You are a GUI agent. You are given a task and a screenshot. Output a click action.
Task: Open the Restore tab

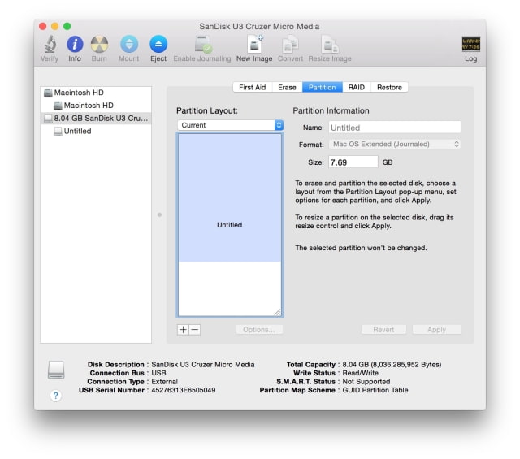389,87
